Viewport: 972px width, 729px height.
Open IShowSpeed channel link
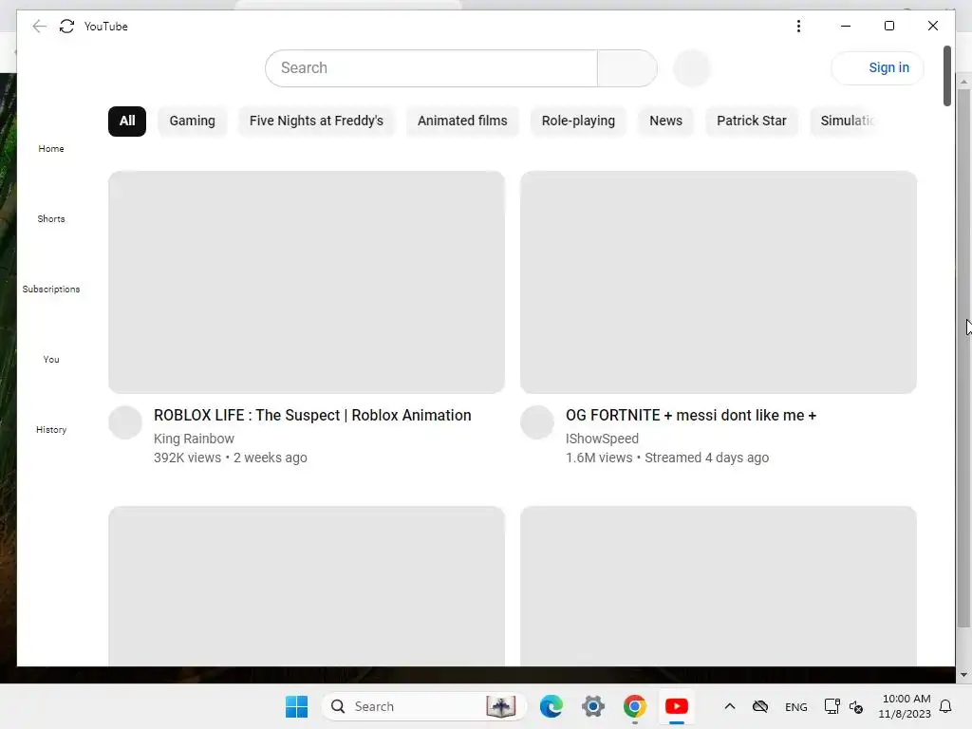point(602,439)
